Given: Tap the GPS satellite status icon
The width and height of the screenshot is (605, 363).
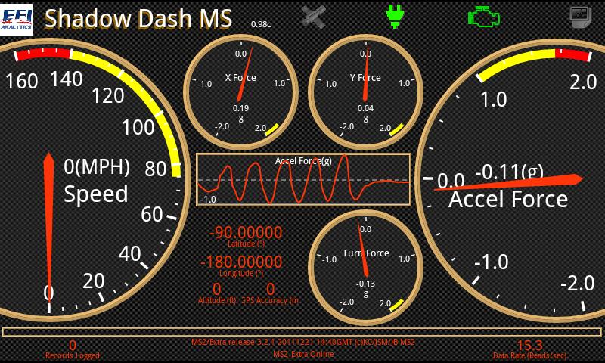Looking at the screenshot, I should (x=313, y=17).
